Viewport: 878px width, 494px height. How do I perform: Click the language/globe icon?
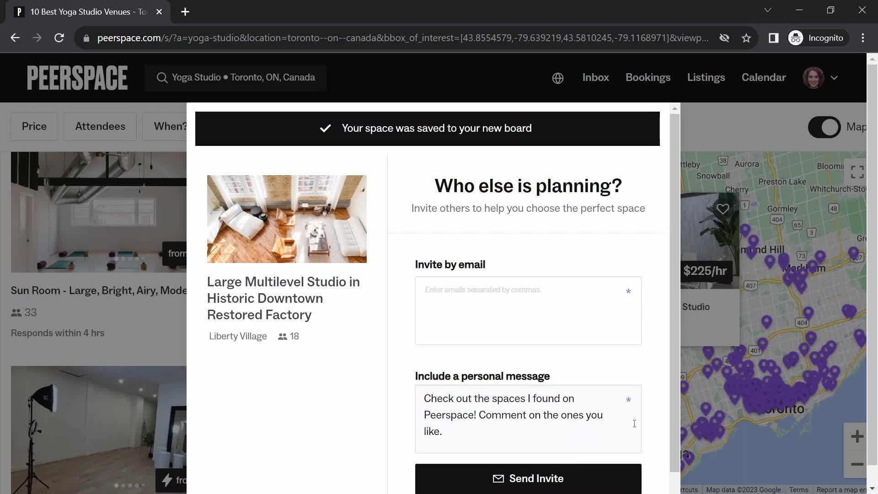[557, 78]
